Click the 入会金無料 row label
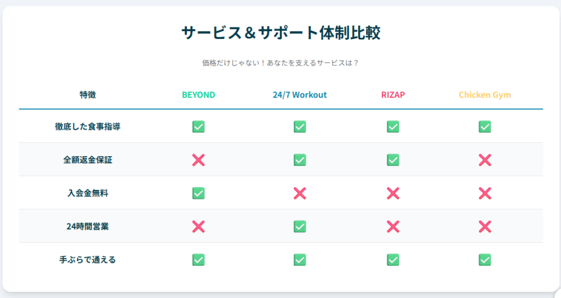 click(88, 193)
